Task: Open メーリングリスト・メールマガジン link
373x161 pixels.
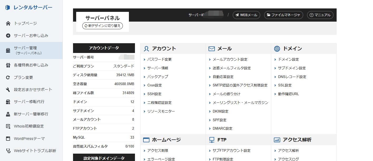Action: (240, 103)
